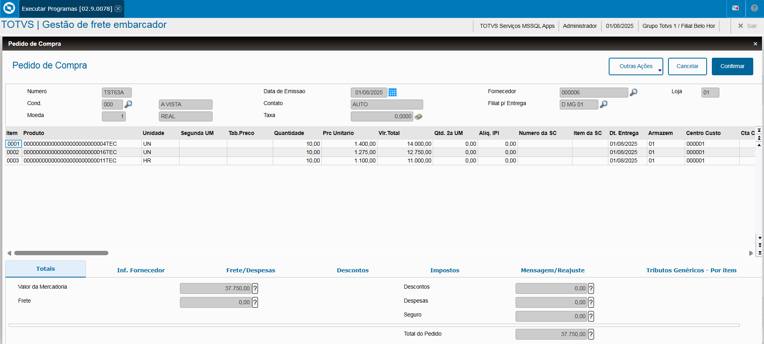The height and width of the screenshot is (344, 764).
Task: Click grid horizontal scroll right arrow
Action: pos(751,253)
